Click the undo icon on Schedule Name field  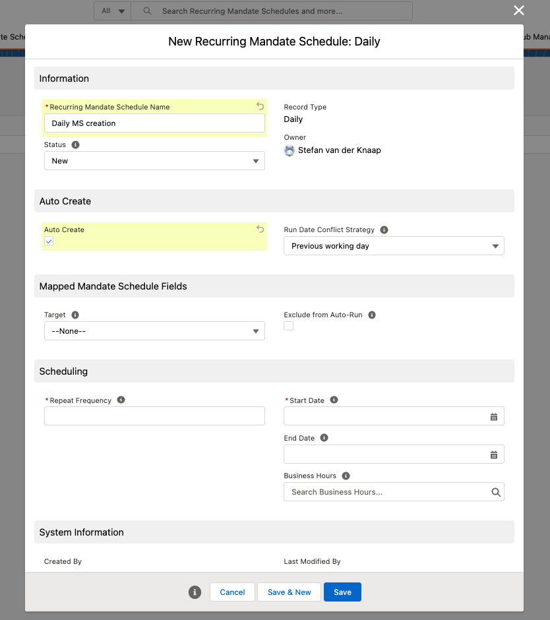(260, 106)
